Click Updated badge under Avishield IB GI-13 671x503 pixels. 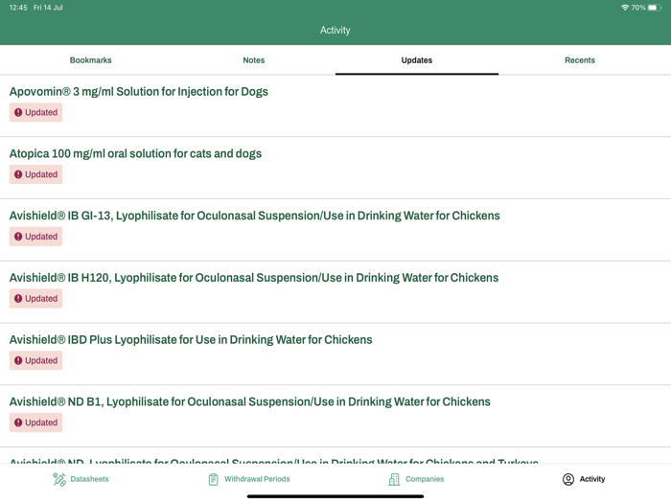coord(36,237)
